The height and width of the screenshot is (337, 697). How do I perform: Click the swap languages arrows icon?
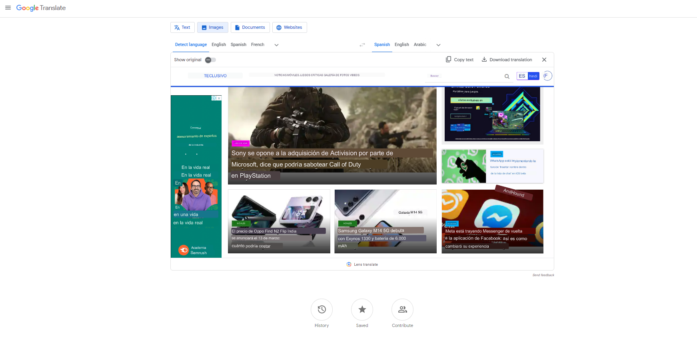click(x=362, y=45)
